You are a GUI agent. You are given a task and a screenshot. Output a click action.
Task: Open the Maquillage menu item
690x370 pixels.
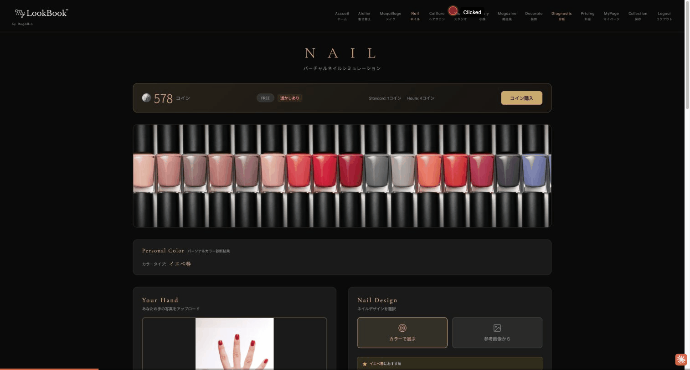[391, 16]
